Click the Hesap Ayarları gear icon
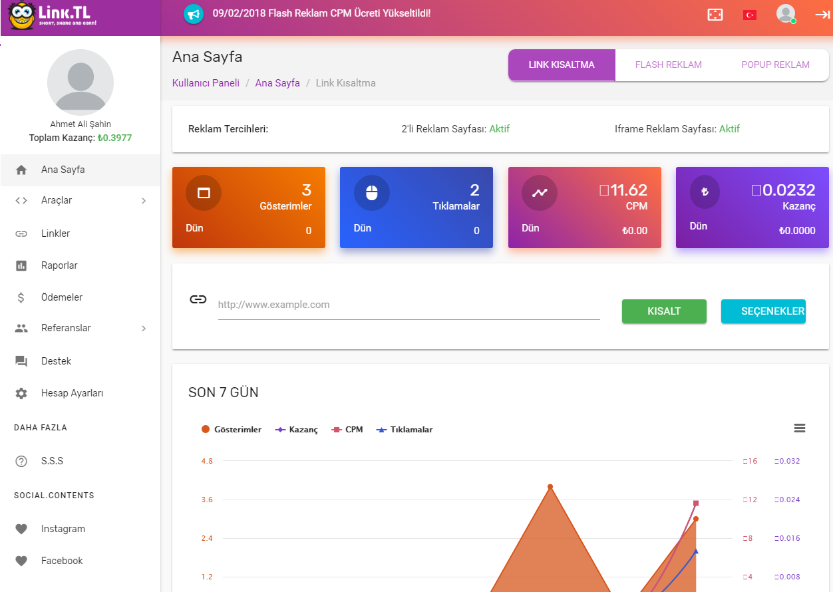This screenshot has height=596, width=833. click(21, 393)
